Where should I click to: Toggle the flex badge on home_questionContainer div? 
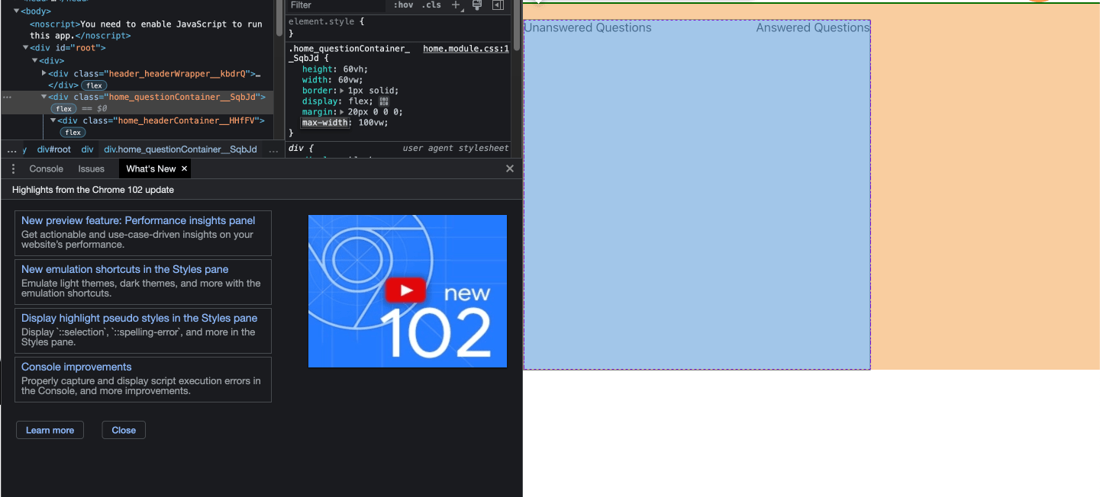pyautogui.click(x=63, y=108)
